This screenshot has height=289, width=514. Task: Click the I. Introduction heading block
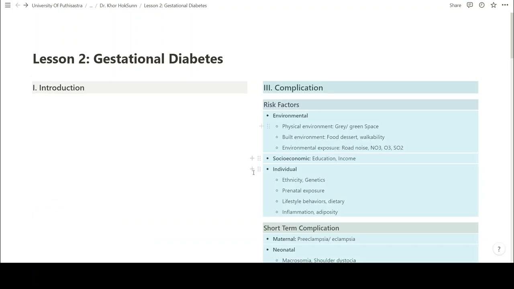pyautogui.click(x=59, y=88)
